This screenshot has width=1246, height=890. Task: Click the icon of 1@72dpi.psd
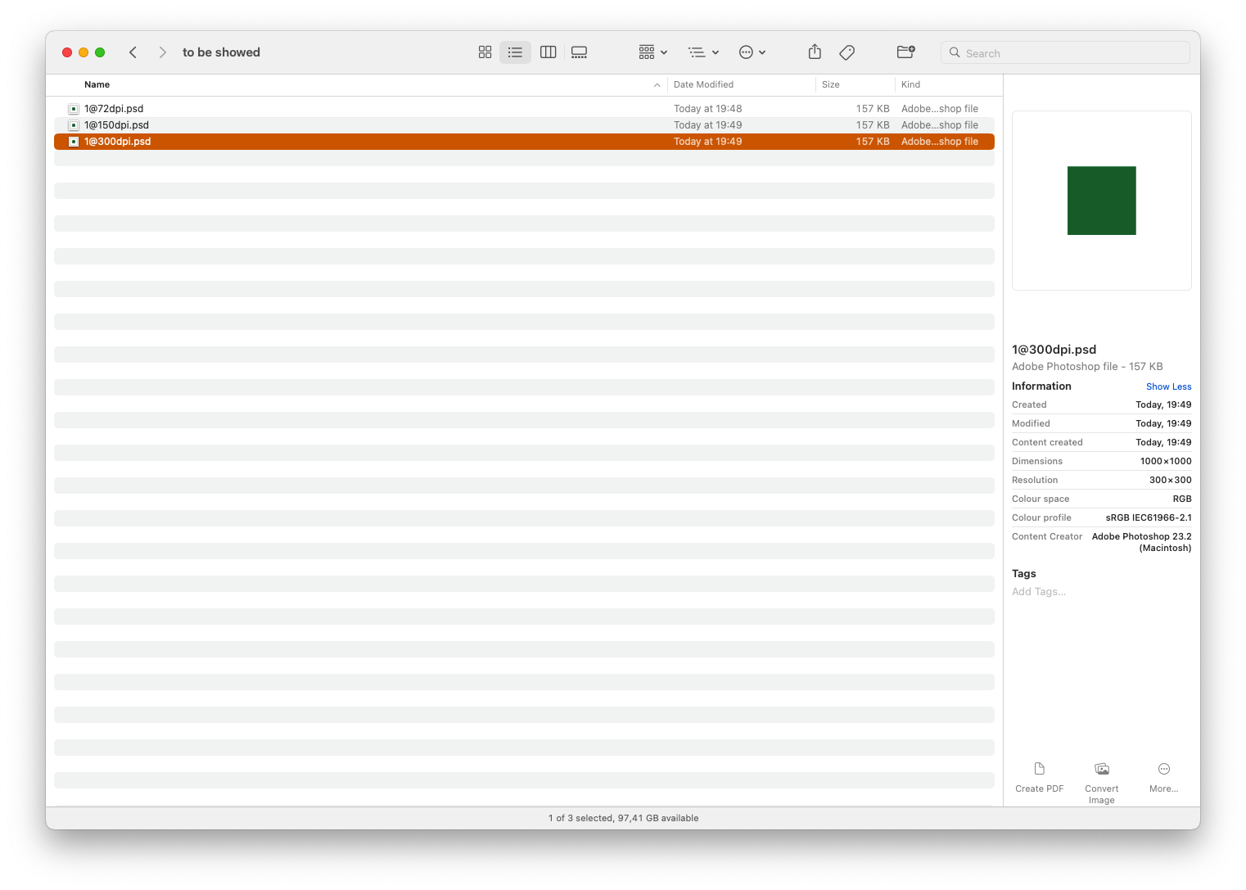click(x=74, y=109)
